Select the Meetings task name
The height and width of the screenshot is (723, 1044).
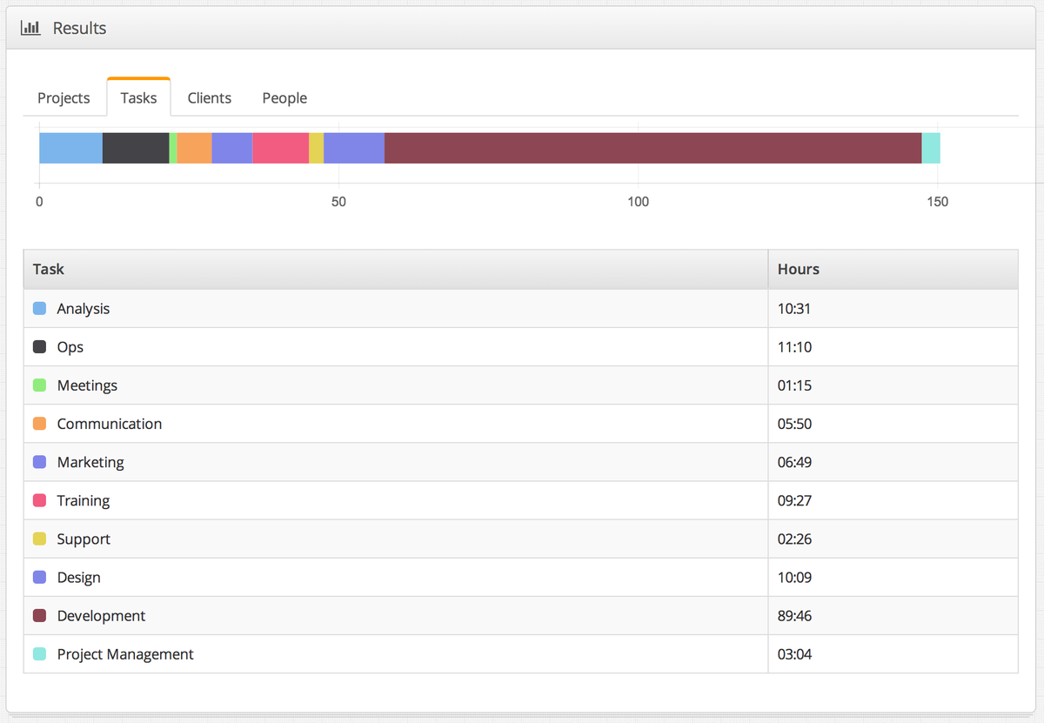(87, 385)
